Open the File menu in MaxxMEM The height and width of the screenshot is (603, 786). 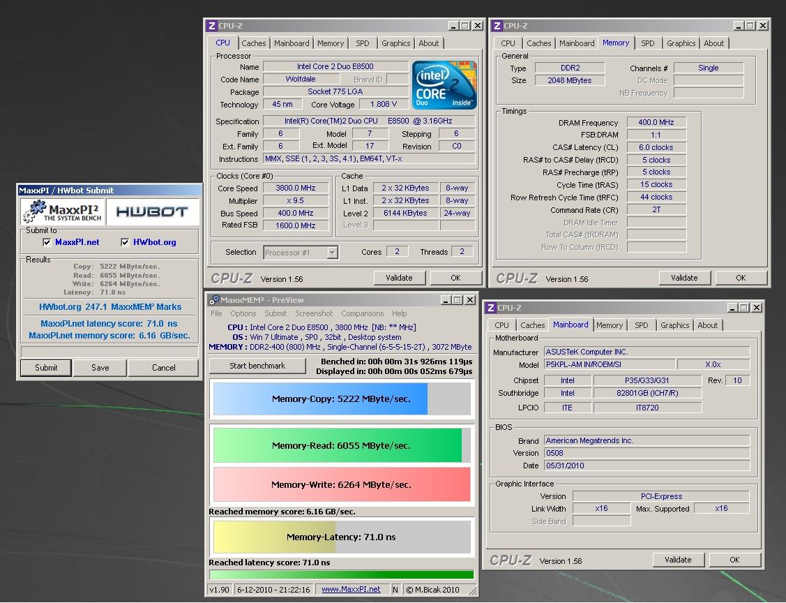[x=216, y=313]
